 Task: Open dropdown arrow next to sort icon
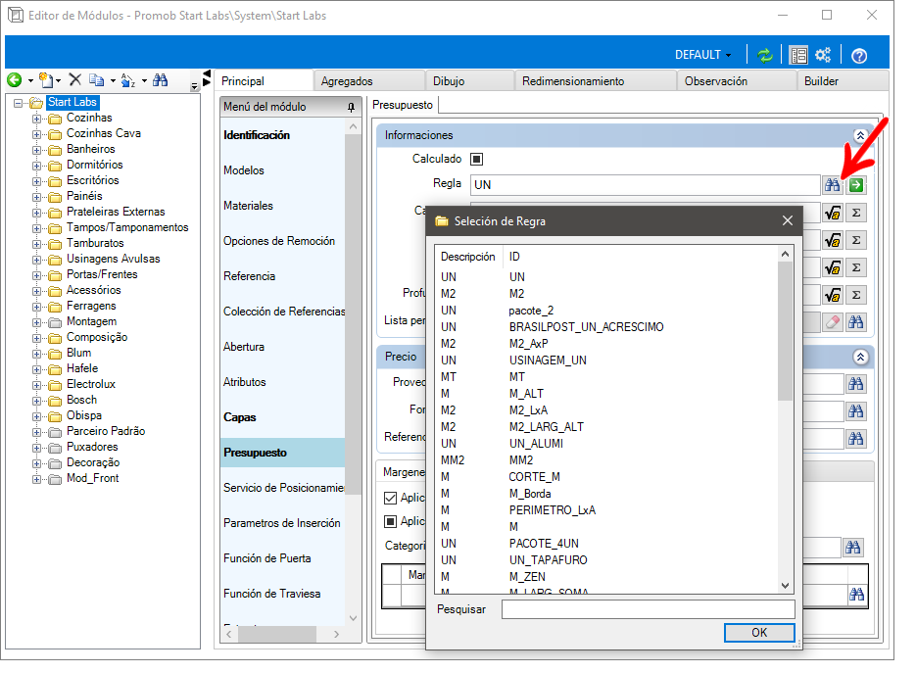(x=144, y=80)
